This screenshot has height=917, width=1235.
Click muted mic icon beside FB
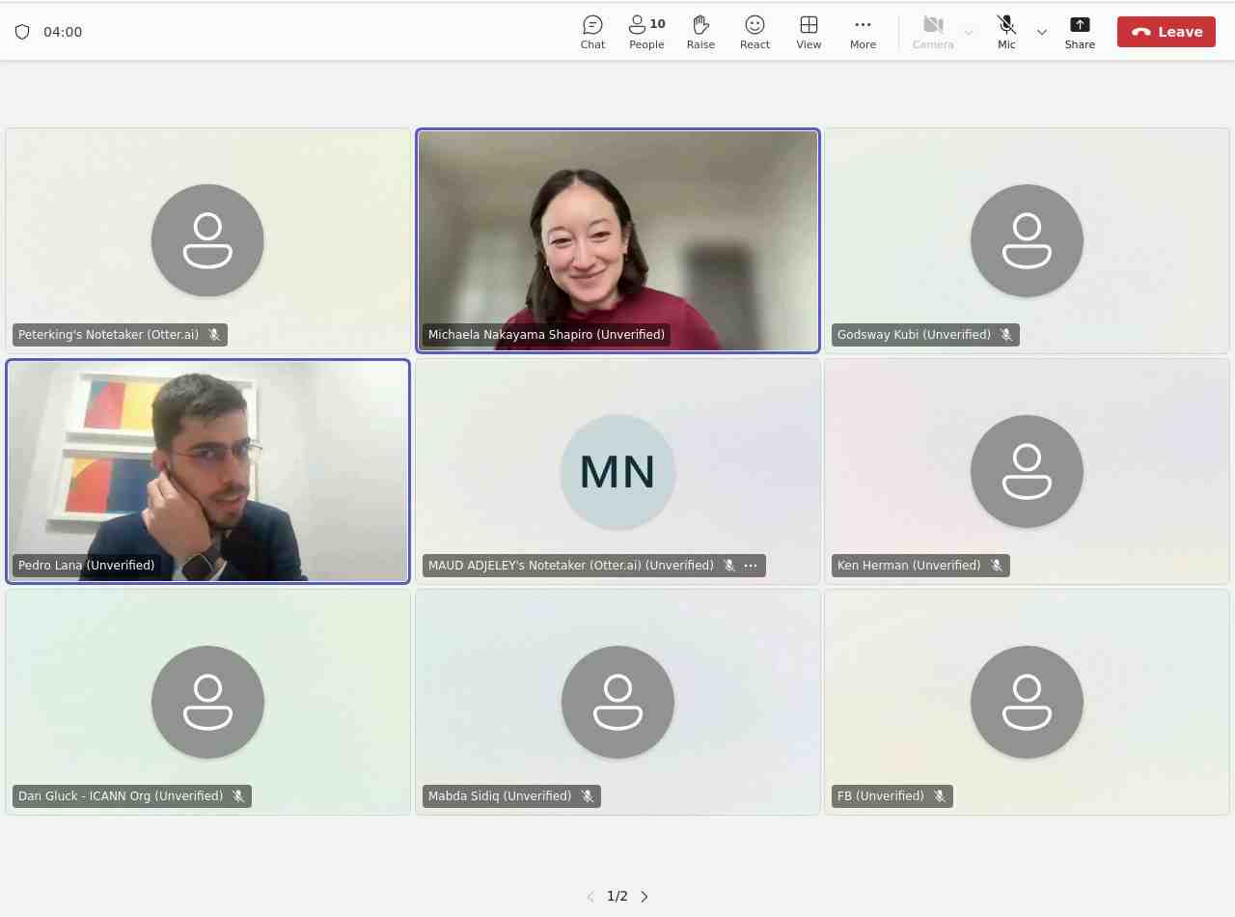[940, 796]
